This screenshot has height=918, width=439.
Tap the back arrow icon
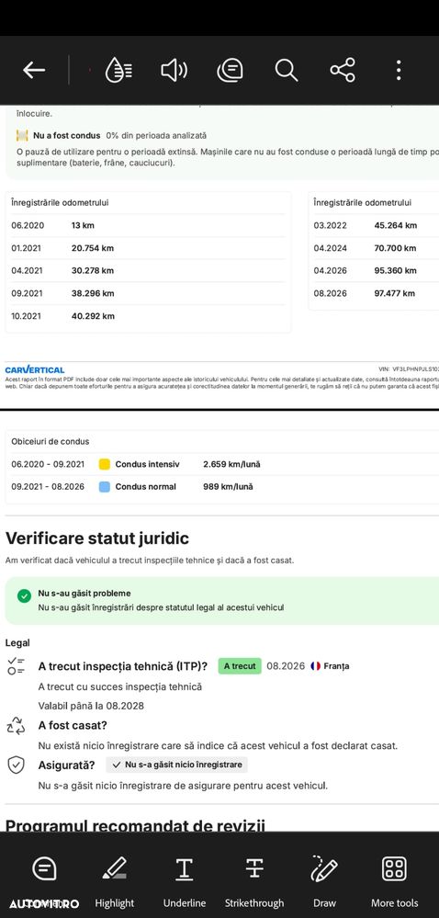pos(34,70)
